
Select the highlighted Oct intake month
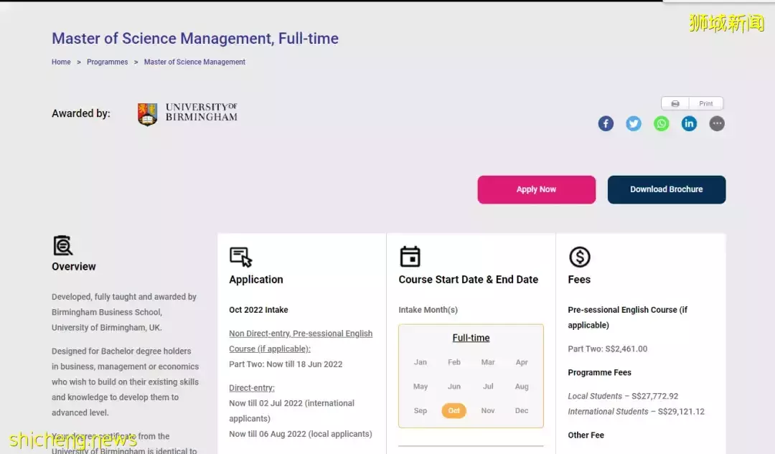click(454, 411)
